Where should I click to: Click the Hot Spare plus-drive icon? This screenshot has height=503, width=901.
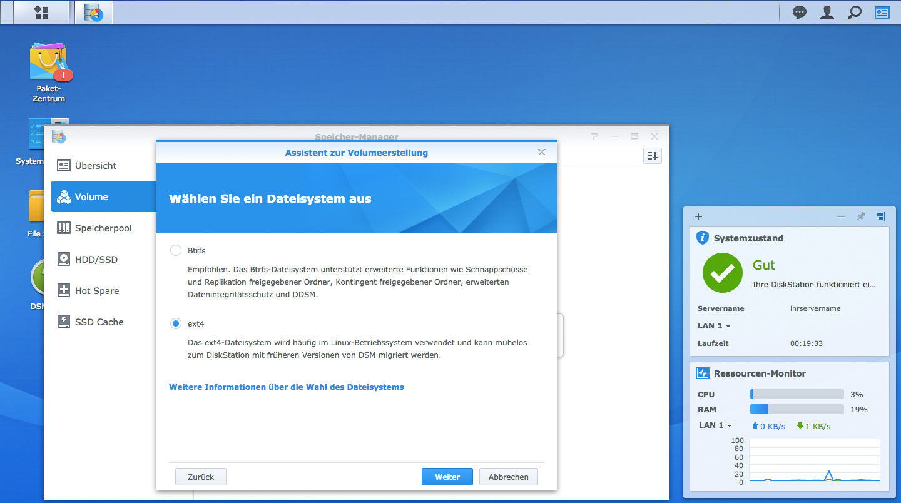(x=64, y=291)
